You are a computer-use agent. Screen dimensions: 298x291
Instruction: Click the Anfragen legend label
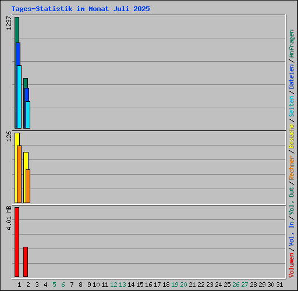[x=292, y=44]
